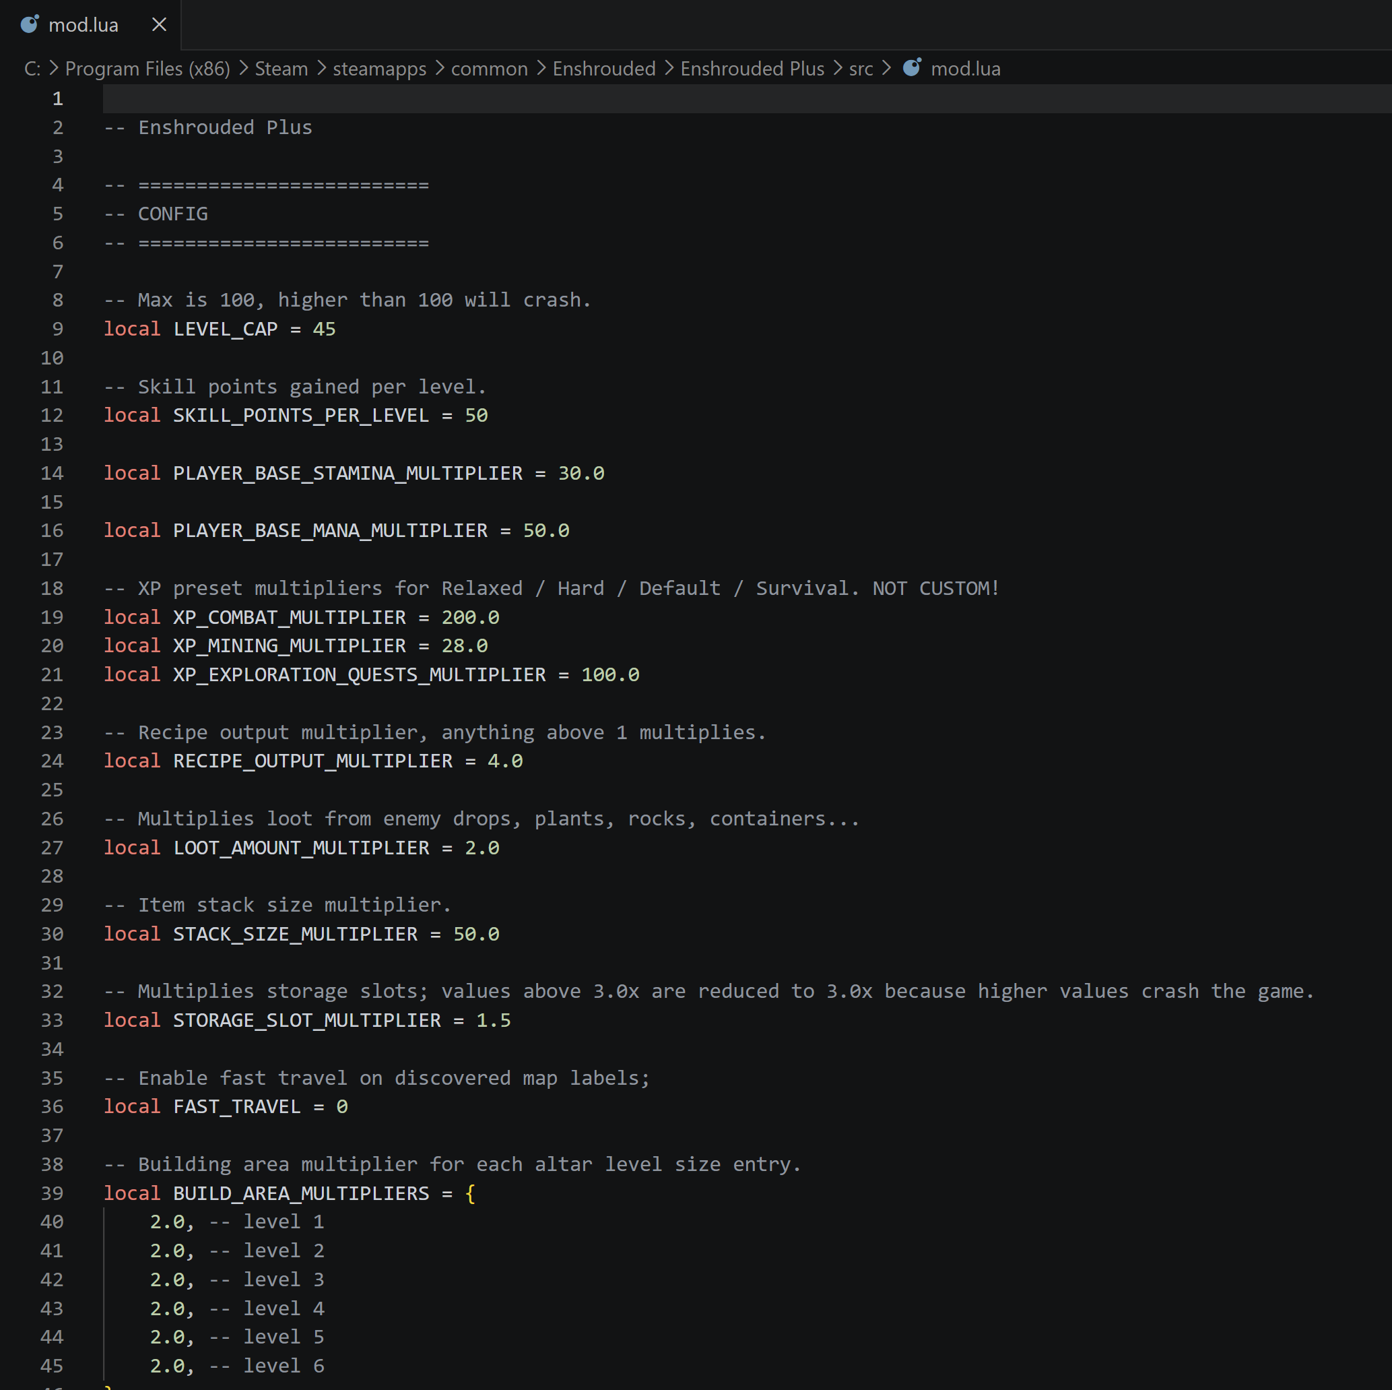Click the "Max is 100" comment line
The image size is (1392, 1390).
tap(347, 301)
